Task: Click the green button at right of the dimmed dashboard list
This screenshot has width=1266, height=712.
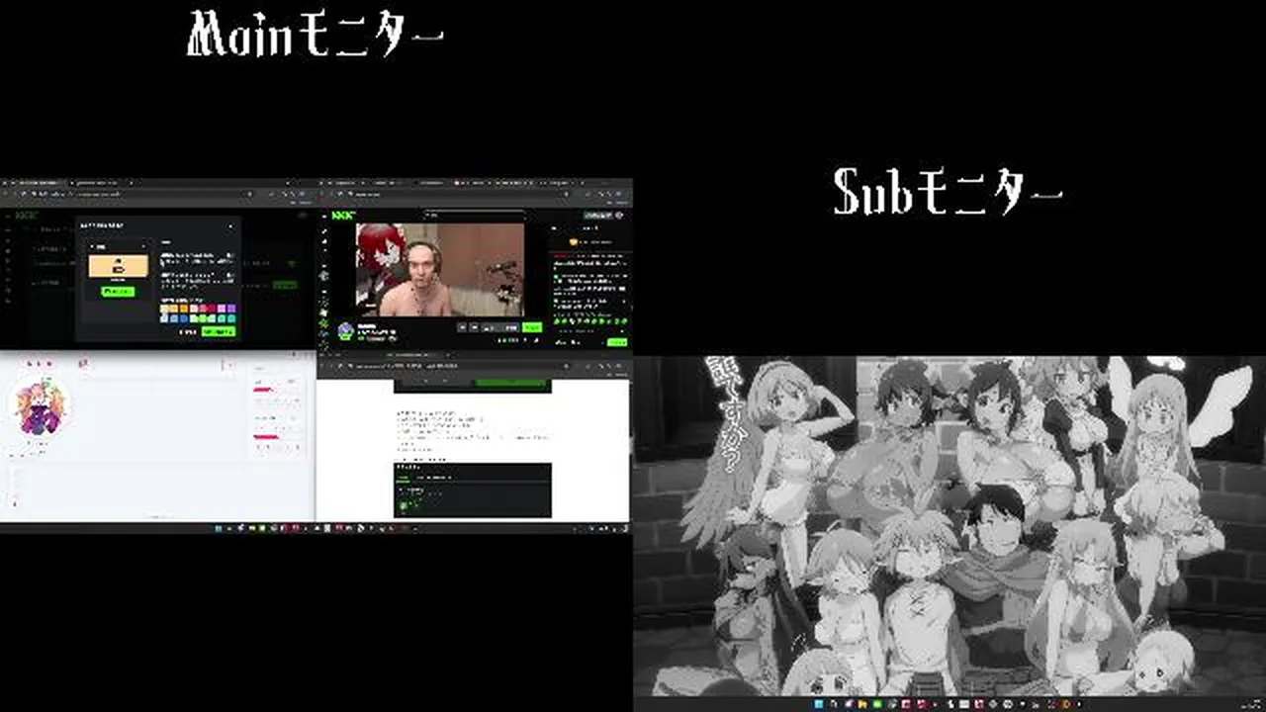Action: pyautogui.click(x=285, y=285)
